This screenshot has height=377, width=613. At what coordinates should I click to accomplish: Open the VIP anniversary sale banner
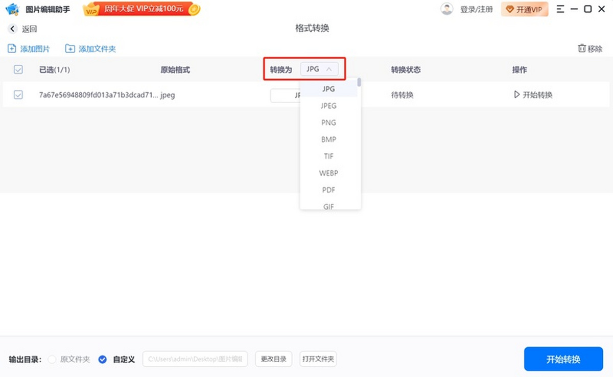142,9
